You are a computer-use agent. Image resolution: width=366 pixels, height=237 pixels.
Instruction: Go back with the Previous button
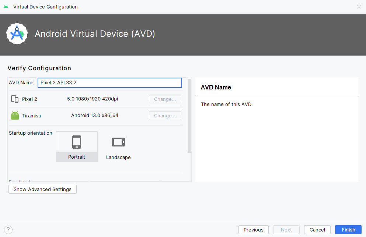(x=254, y=230)
